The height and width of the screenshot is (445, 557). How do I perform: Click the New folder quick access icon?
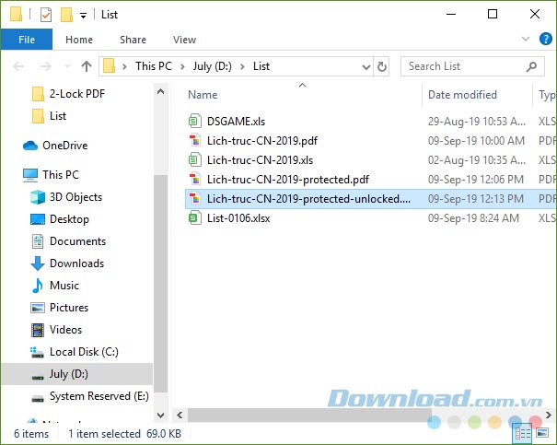coord(66,15)
